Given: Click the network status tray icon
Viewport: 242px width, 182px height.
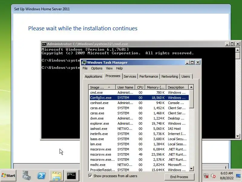Looking at the screenshot, I should pyautogui.click(x=206, y=176).
